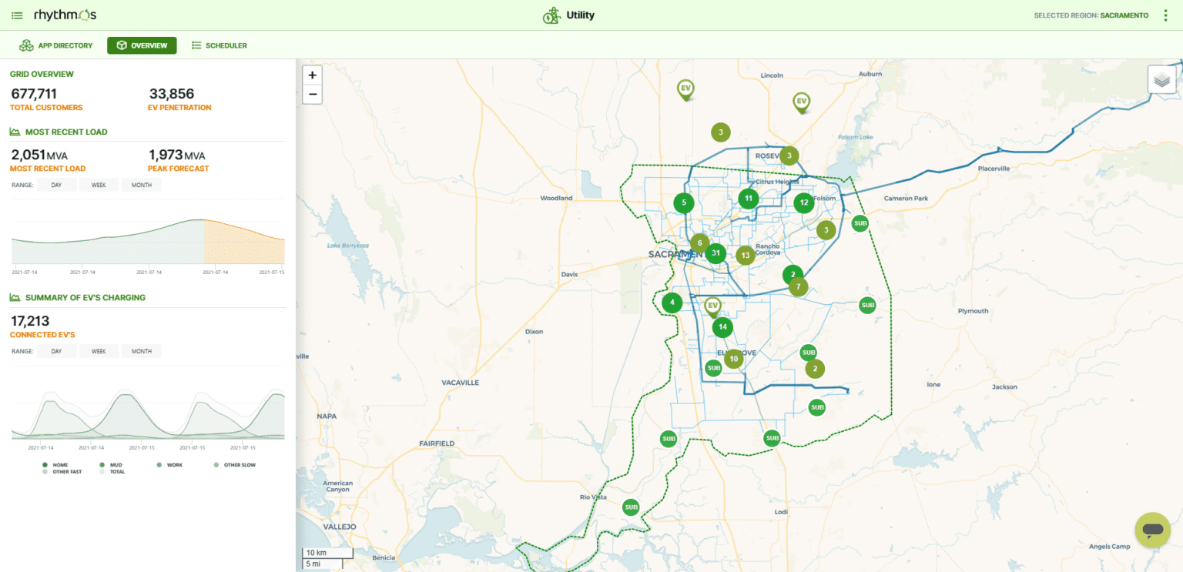Set Most Recent Load range to Month

(142, 185)
